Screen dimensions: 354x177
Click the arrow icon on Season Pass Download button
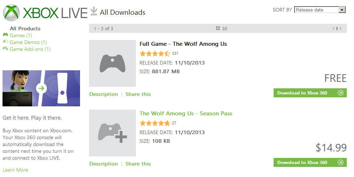(x=340, y=162)
